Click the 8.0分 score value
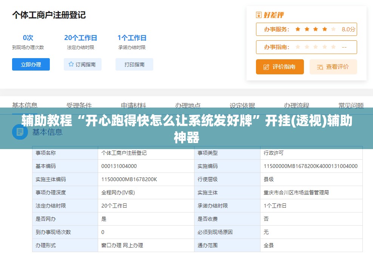 (348, 29)
